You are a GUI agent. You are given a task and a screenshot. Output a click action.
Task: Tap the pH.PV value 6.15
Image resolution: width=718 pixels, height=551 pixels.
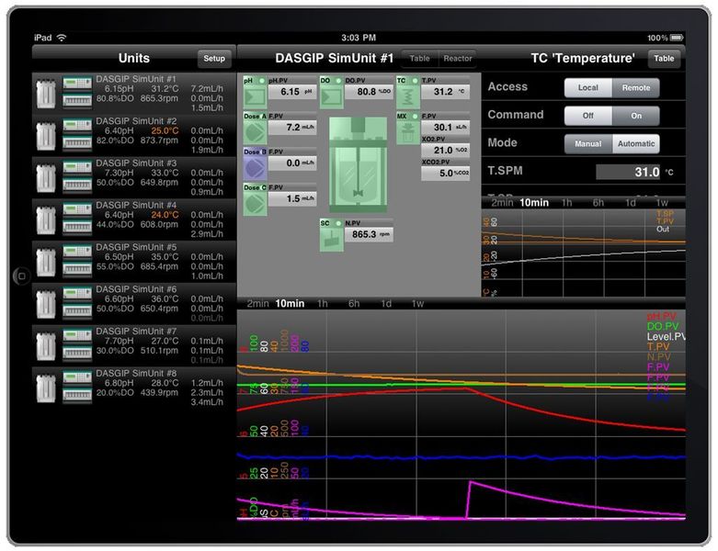(x=292, y=92)
